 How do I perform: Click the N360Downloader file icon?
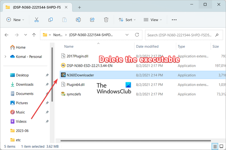click(63, 75)
